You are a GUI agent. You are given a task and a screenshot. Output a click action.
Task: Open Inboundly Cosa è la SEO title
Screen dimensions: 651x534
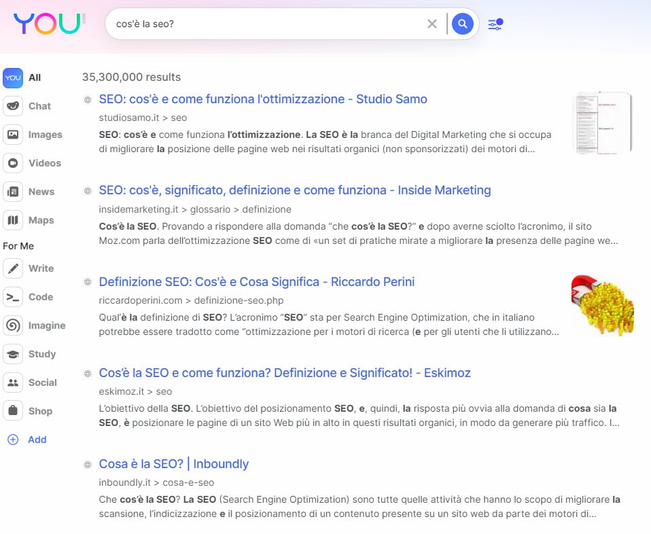173,464
